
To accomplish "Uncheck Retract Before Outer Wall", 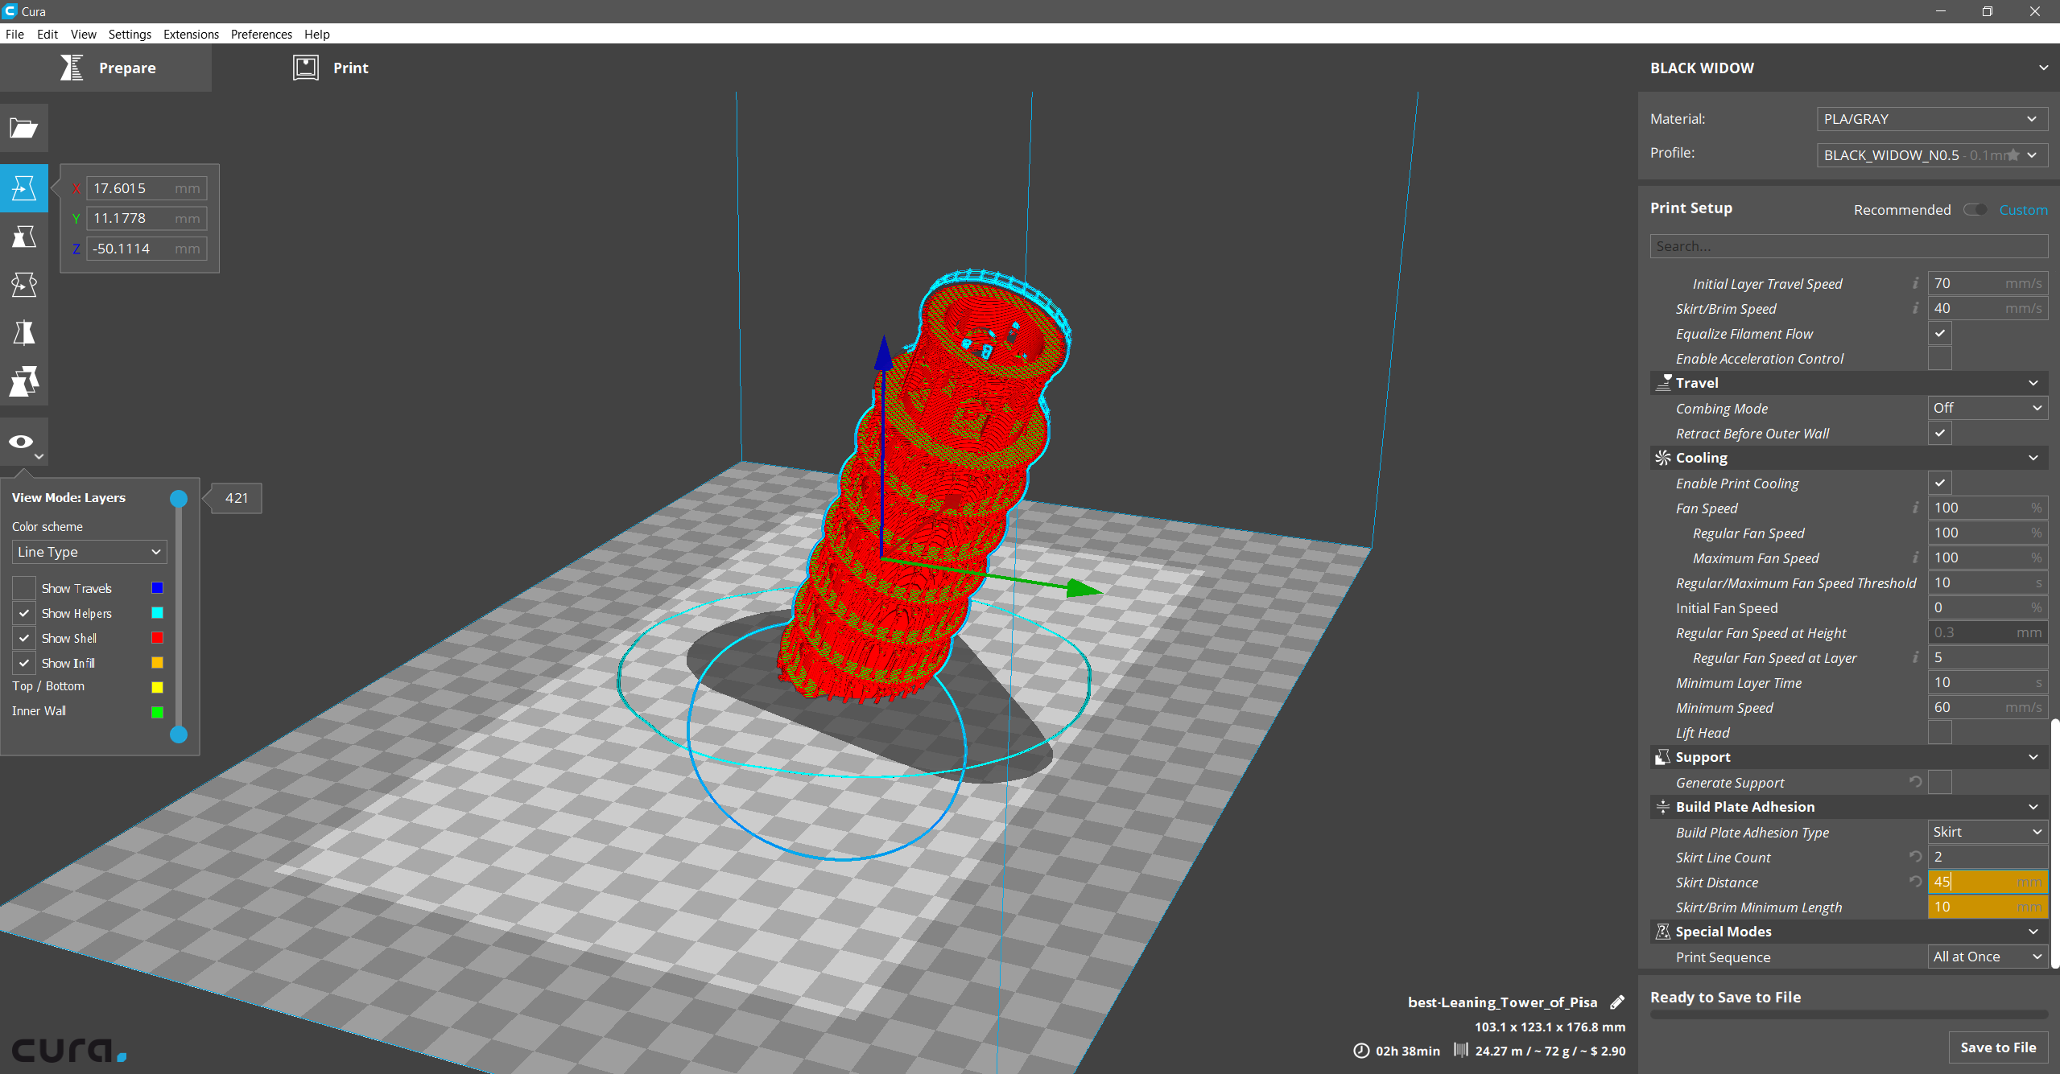I will coord(1940,433).
